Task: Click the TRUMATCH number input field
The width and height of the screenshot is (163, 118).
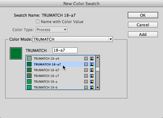Action: (65, 50)
